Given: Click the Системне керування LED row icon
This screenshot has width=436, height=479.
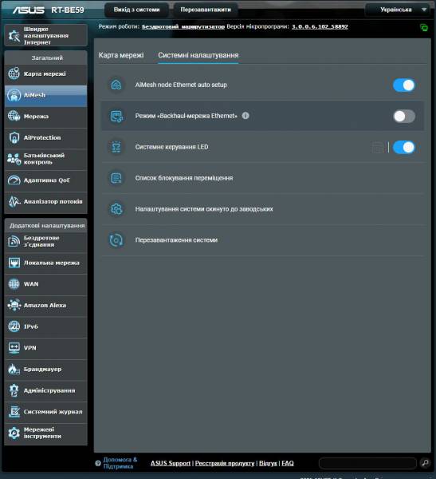Looking at the screenshot, I should (116, 147).
